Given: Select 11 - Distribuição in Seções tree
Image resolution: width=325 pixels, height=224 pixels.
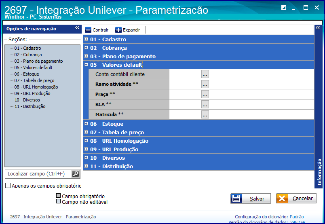Looking at the screenshot, I should (x=30, y=106).
